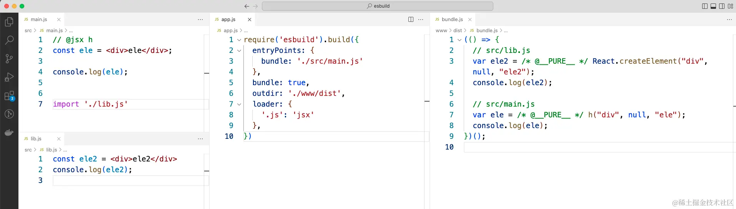This screenshot has height=209, width=736.
Task: Click the esbuild command center search box
Action: pos(378,6)
